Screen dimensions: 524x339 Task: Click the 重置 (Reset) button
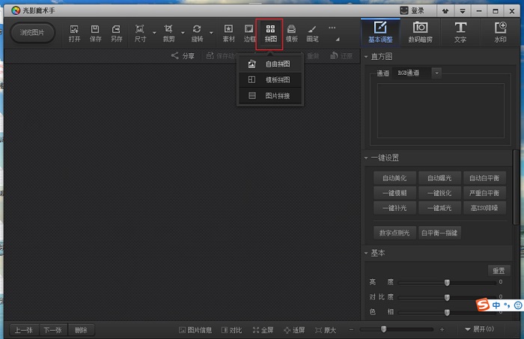tap(499, 271)
